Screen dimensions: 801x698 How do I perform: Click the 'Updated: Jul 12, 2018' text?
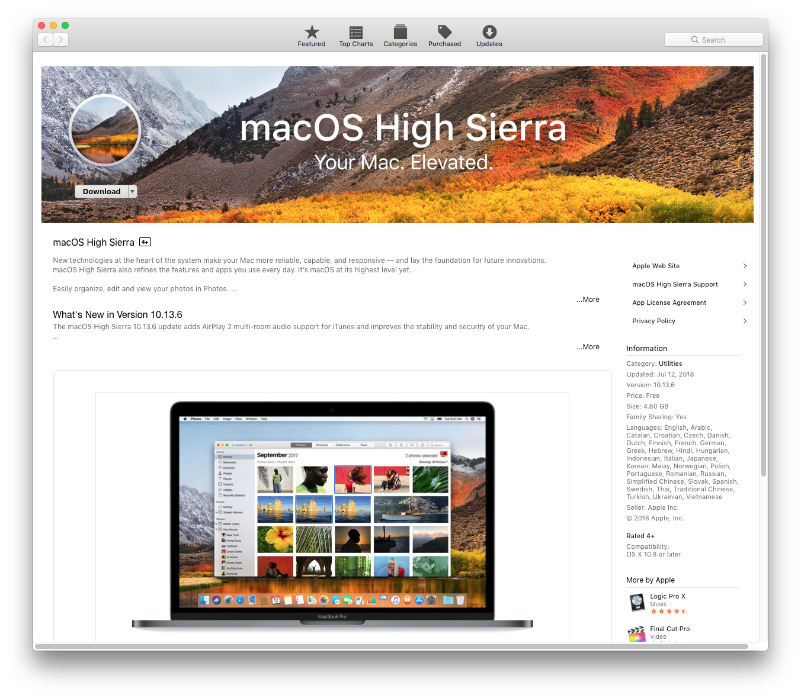pyautogui.click(x=660, y=374)
